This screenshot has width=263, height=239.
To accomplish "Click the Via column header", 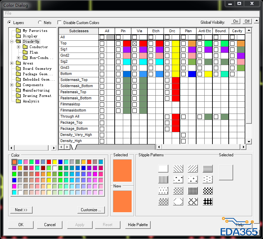I will [139, 31].
